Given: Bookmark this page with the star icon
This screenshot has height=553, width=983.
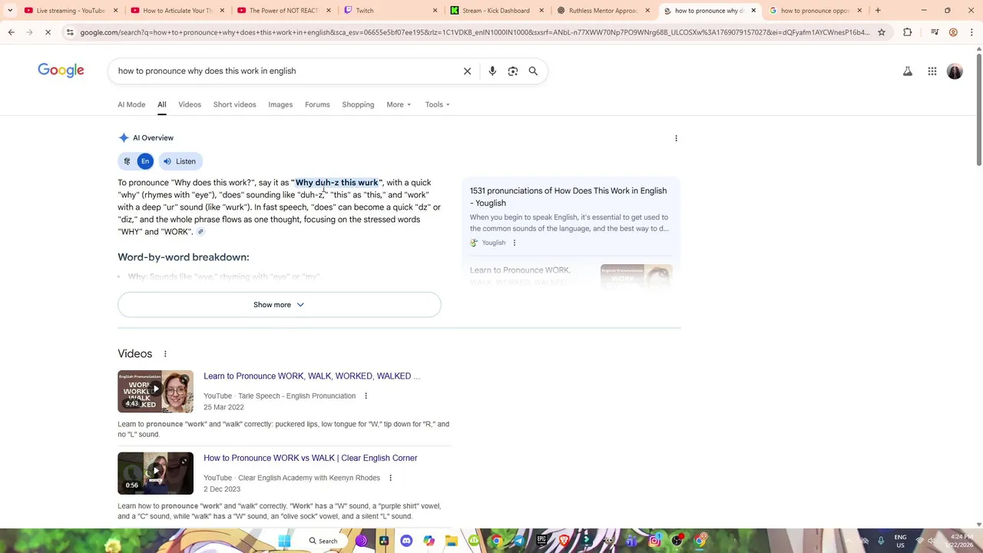Looking at the screenshot, I should click(x=881, y=32).
